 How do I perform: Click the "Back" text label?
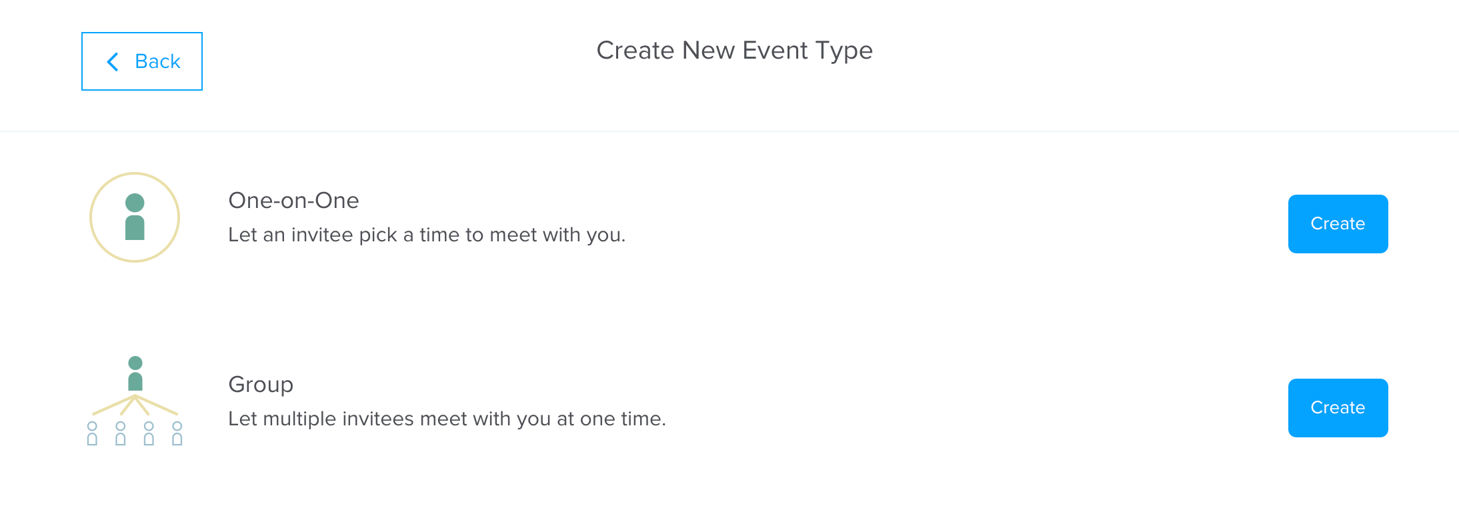pos(157,61)
